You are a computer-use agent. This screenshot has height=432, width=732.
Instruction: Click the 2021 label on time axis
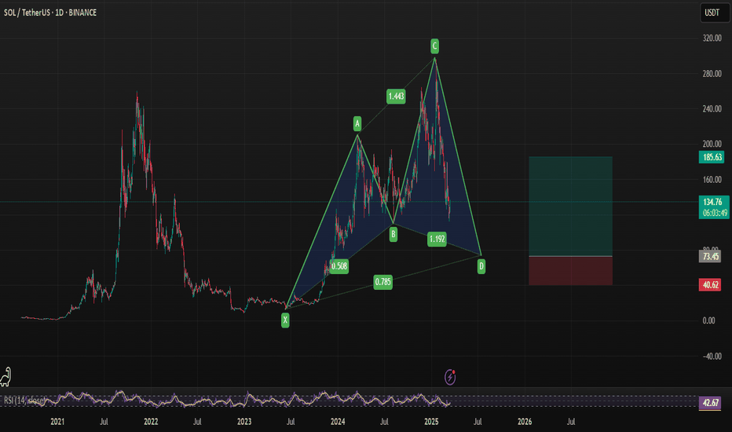click(57, 422)
